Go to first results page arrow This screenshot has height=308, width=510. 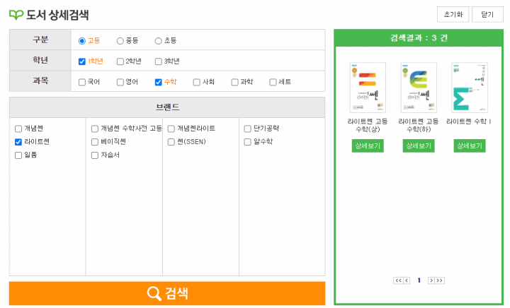point(398,280)
